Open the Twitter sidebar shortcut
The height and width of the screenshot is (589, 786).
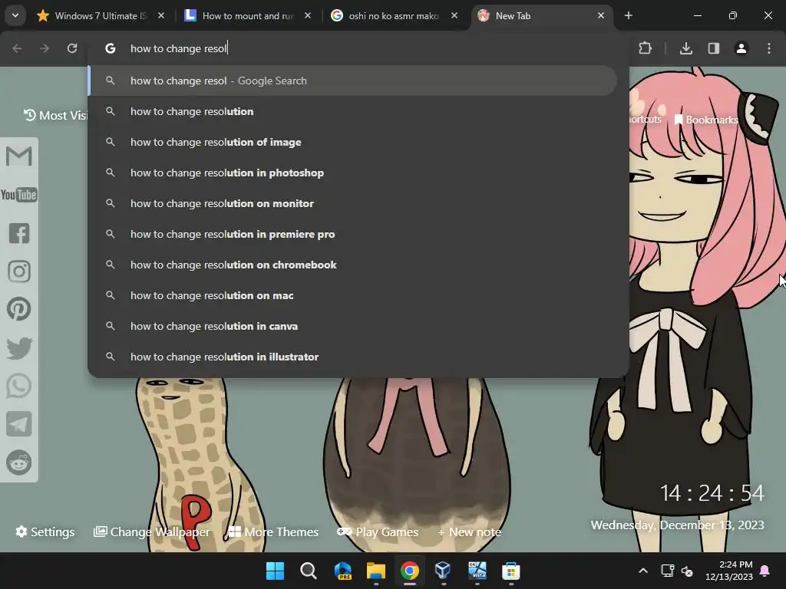pyautogui.click(x=19, y=347)
